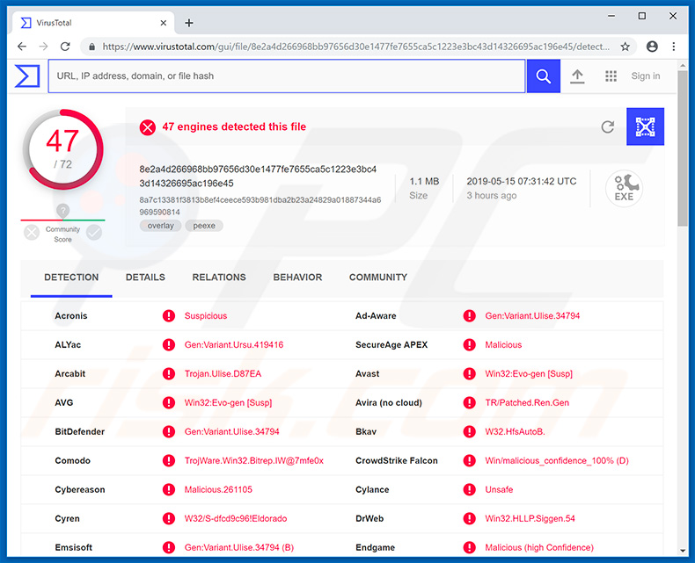Click W32.HfsAutoB. result
Viewport: 695px width, 563px height.
point(515,432)
